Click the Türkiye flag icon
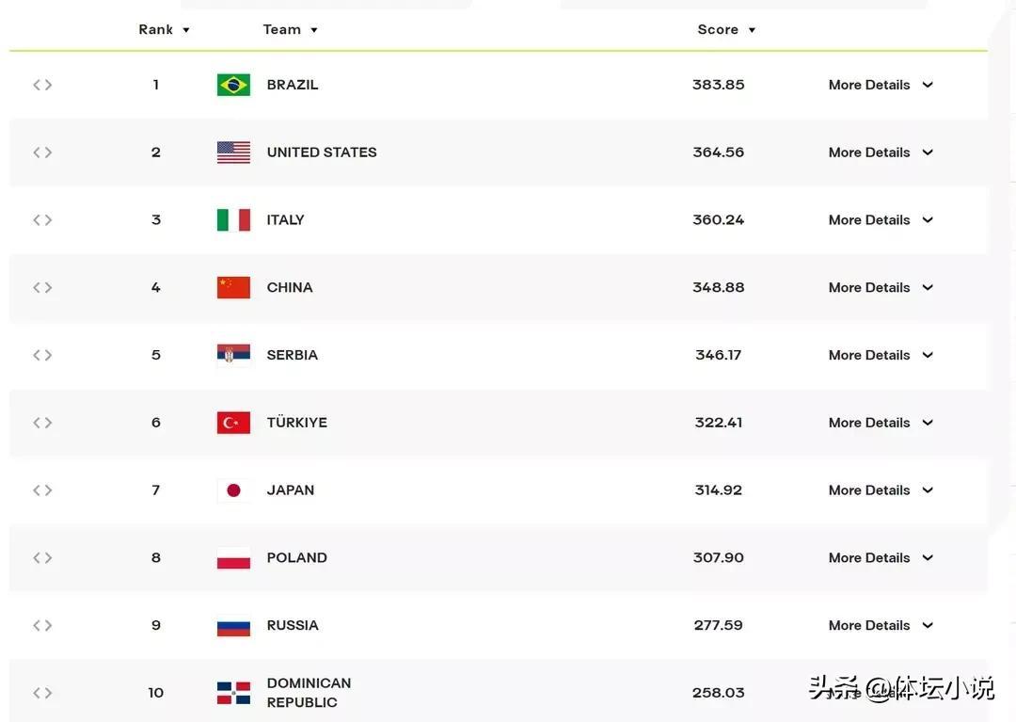Screen dimensions: 1016x722 coord(233,423)
